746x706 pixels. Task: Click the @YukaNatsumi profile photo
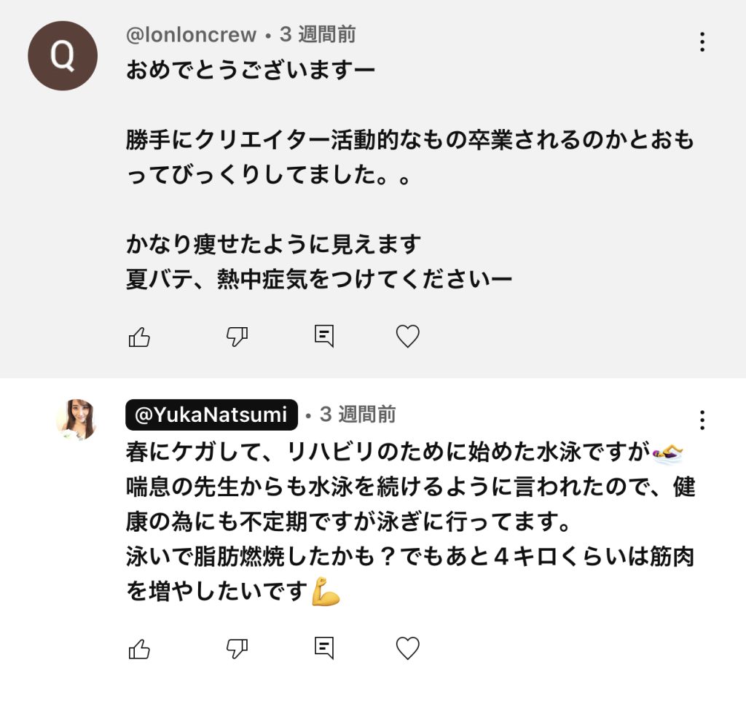76,420
